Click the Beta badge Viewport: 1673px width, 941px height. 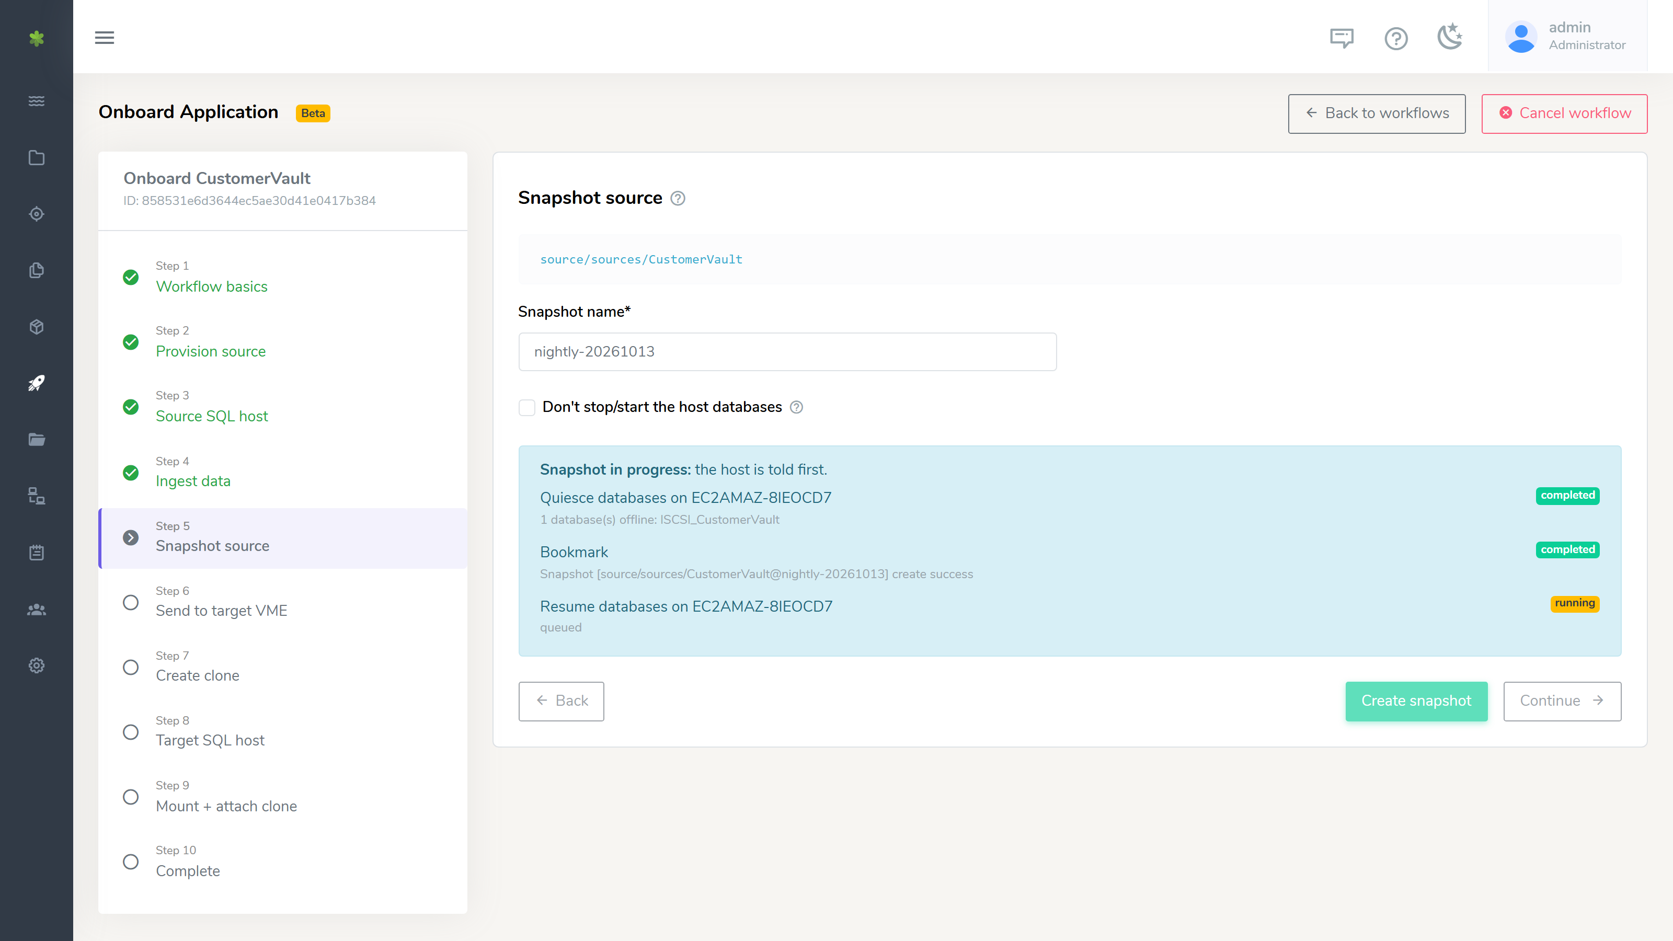click(313, 113)
